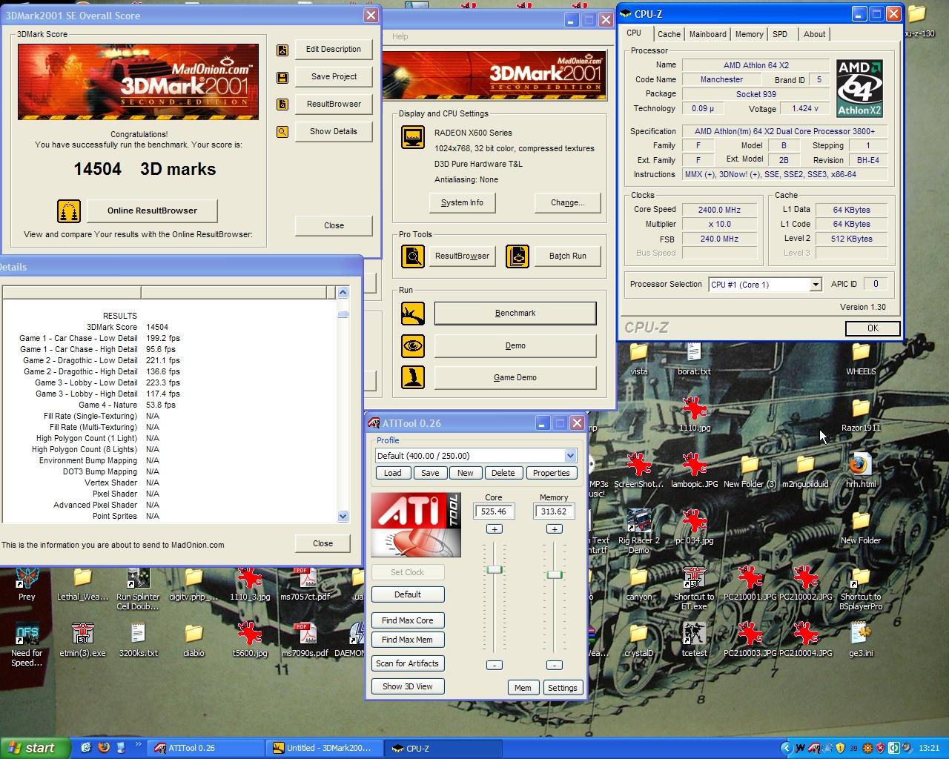This screenshot has height=759, width=949.
Task: Click Find Max Core in ATITool
Action: (x=408, y=620)
